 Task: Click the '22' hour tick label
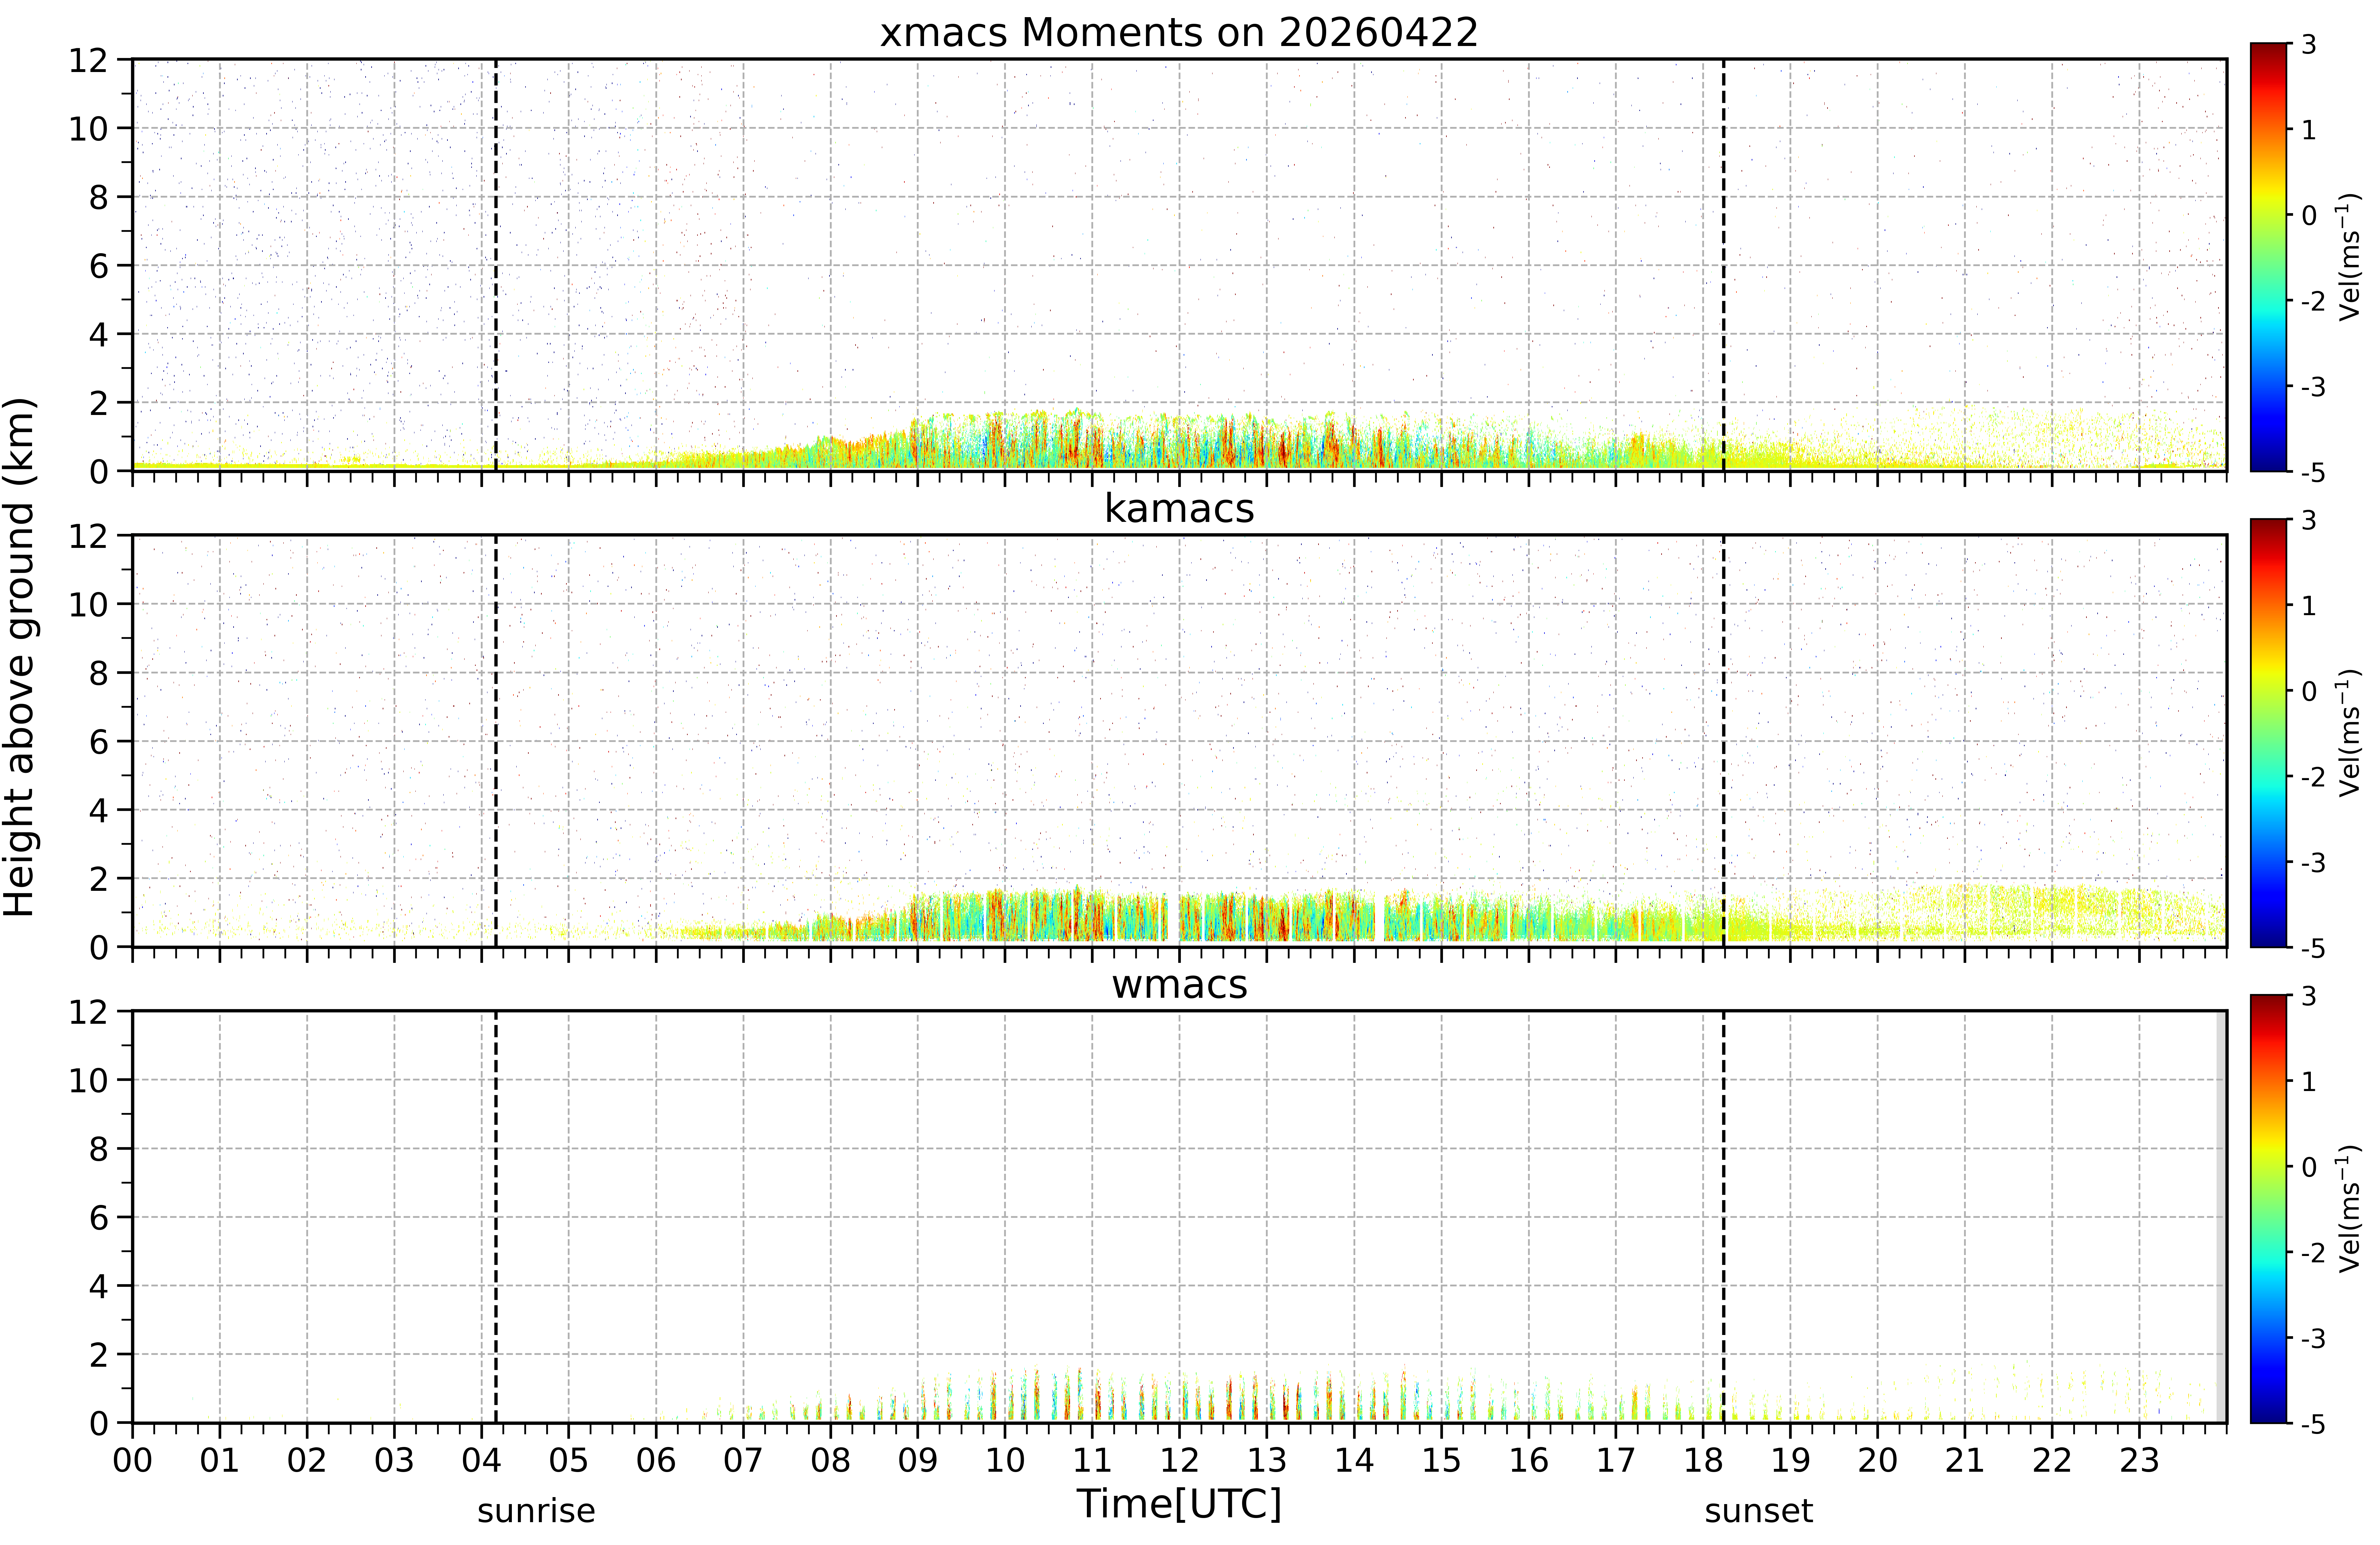(2052, 1461)
